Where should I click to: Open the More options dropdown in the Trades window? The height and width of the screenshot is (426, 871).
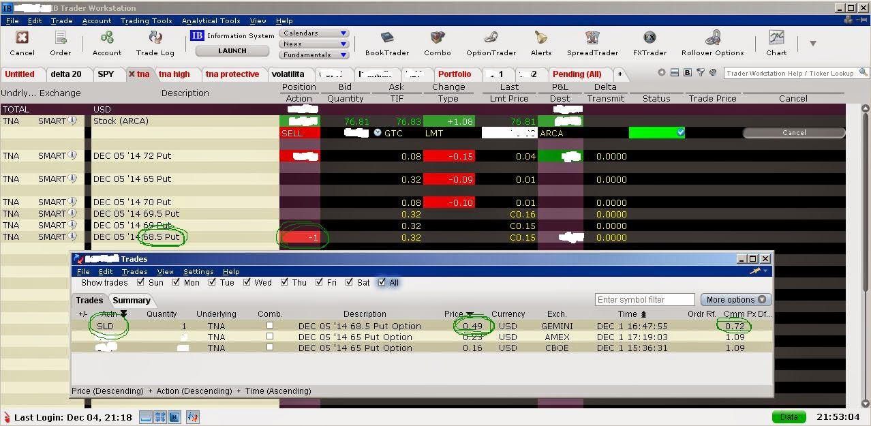tap(735, 300)
